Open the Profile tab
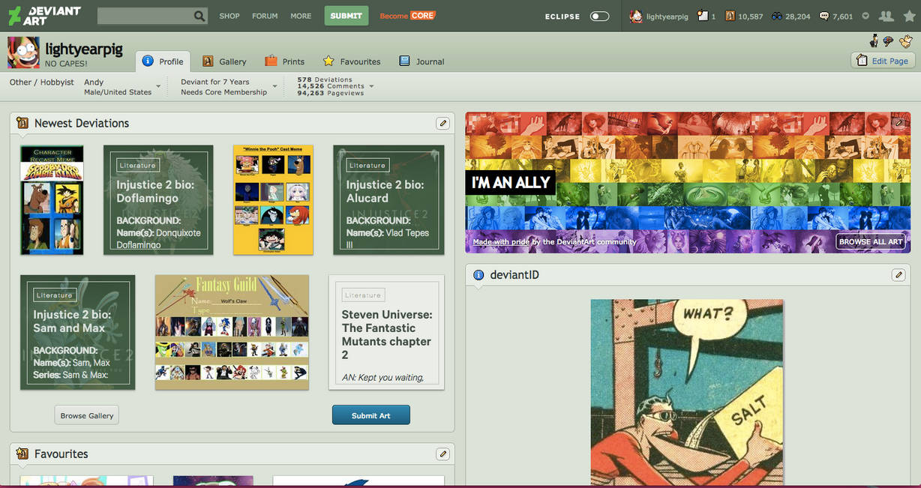This screenshot has width=921, height=488. [x=163, y=61]
